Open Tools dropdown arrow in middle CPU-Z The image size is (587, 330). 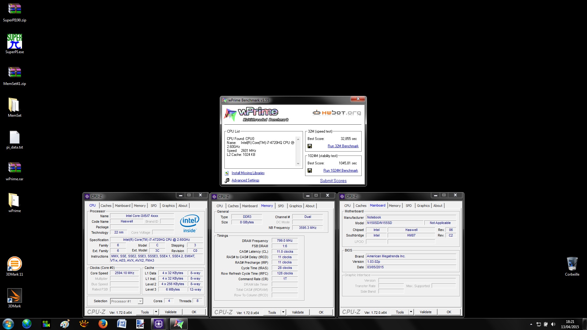coord(283,312)
